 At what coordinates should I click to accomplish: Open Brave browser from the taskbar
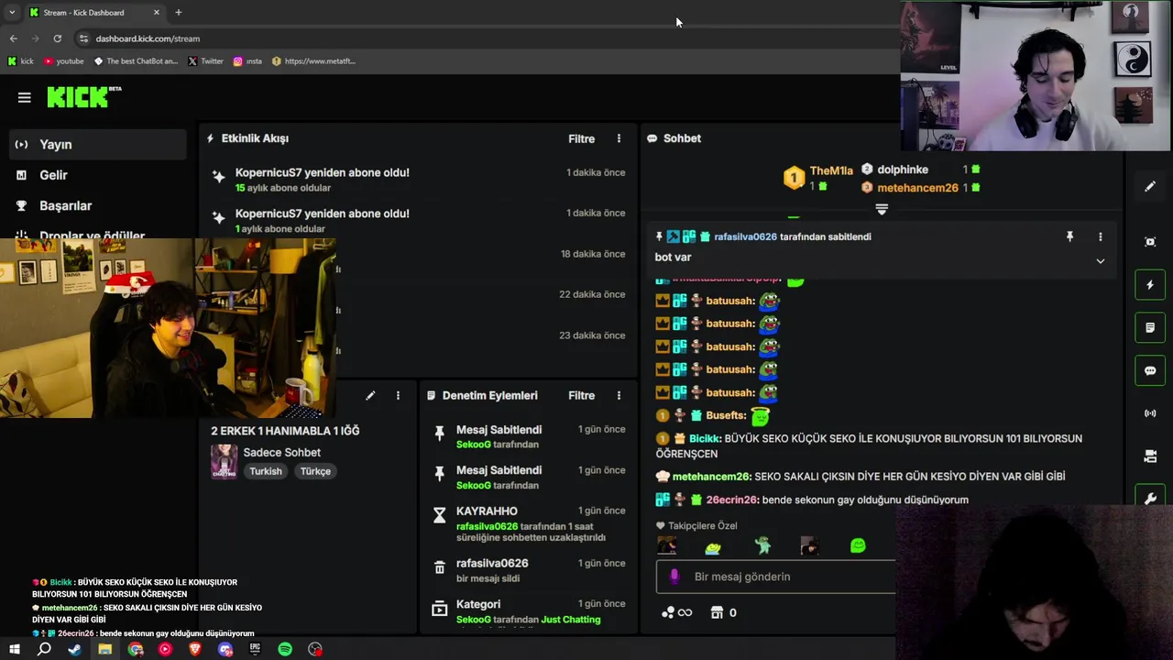[195, 649]
